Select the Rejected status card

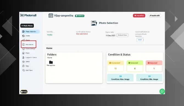(154, 66)
